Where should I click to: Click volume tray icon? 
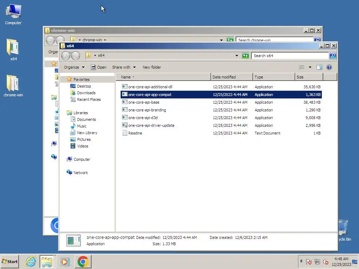(325, 261)
